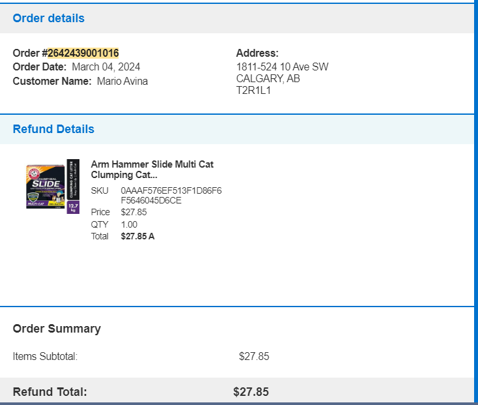Open the Arm Hammer Slide Multi Cat product title
Image resolution: width=478 pixels, height=405 pixels.
[152, 170]
